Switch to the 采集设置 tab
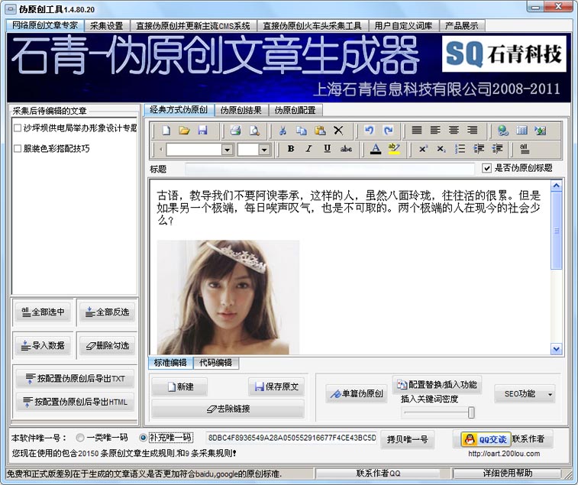This screenshot has width=578, height=485. click(x=106, y=25)
